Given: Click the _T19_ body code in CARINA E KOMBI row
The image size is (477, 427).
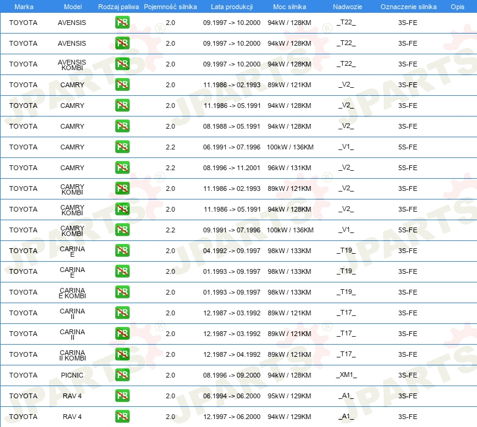Looking at the screenshot, I should tap(346, 292).
